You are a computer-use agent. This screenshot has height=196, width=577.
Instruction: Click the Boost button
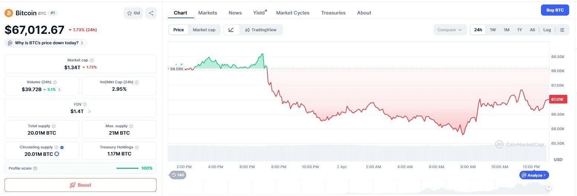[x=80, y=185]
